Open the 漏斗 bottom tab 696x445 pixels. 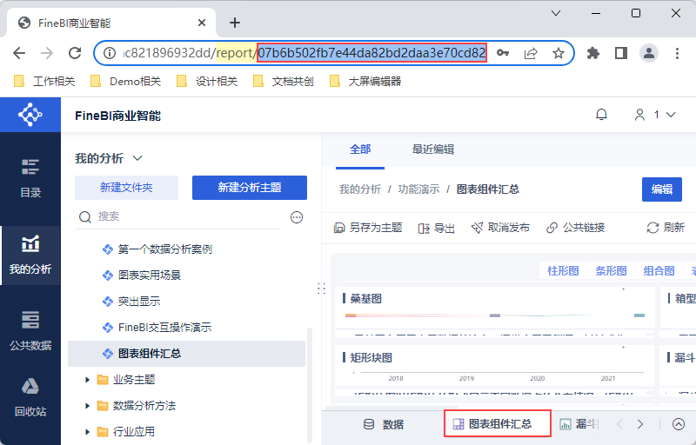pyautogui.click(x=579, y=424)
